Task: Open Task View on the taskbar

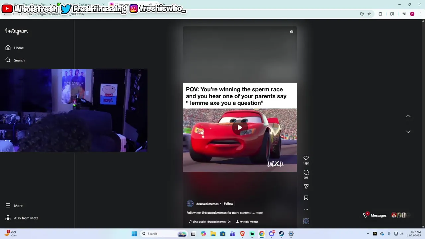Action: tap(193, 234)
